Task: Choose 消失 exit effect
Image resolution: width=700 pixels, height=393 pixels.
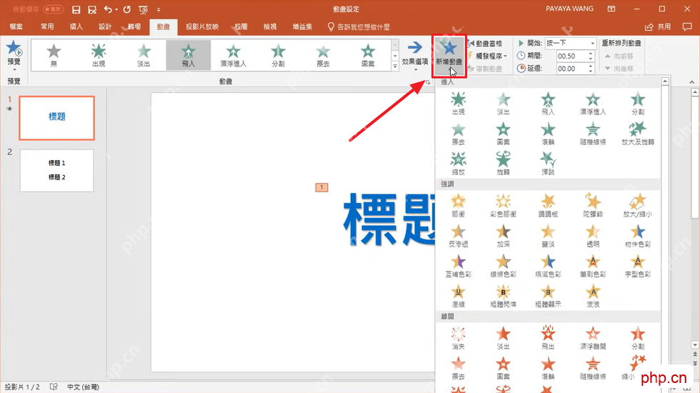Action: pyautogui.click(x=458, y=338)
